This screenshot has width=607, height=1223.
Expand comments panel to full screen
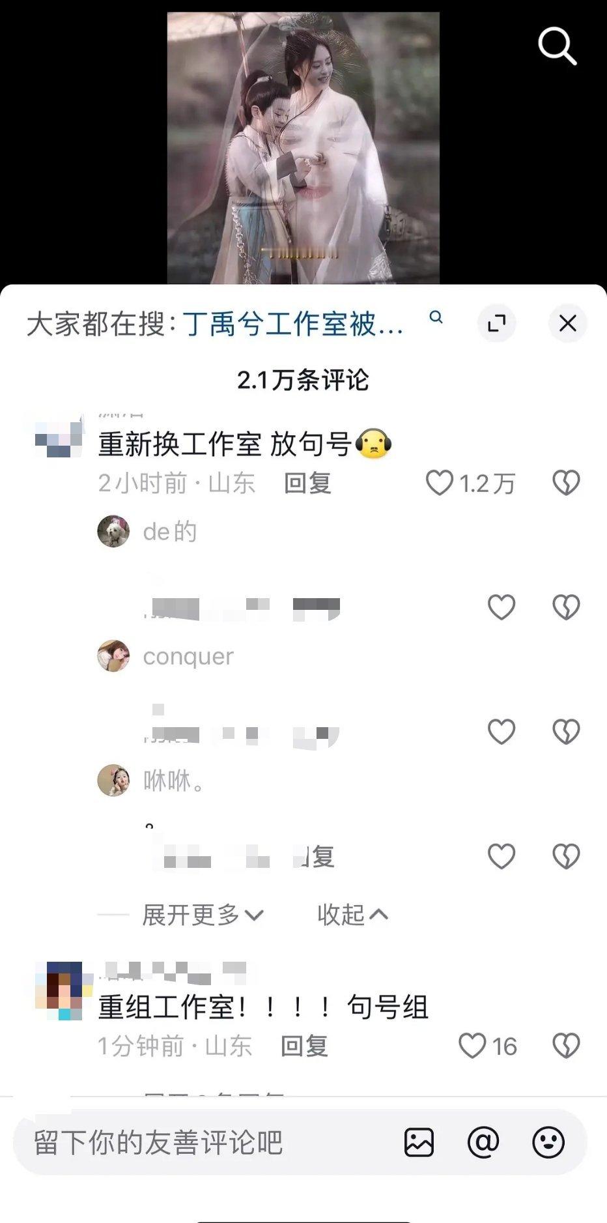coord(497,323)
